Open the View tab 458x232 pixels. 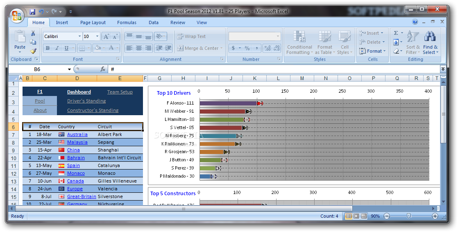coord(202,22)
